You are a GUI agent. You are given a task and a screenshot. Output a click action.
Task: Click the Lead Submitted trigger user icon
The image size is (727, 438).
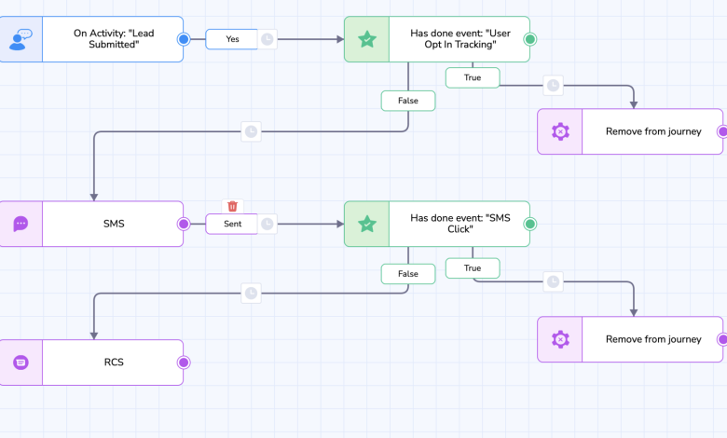21,39
